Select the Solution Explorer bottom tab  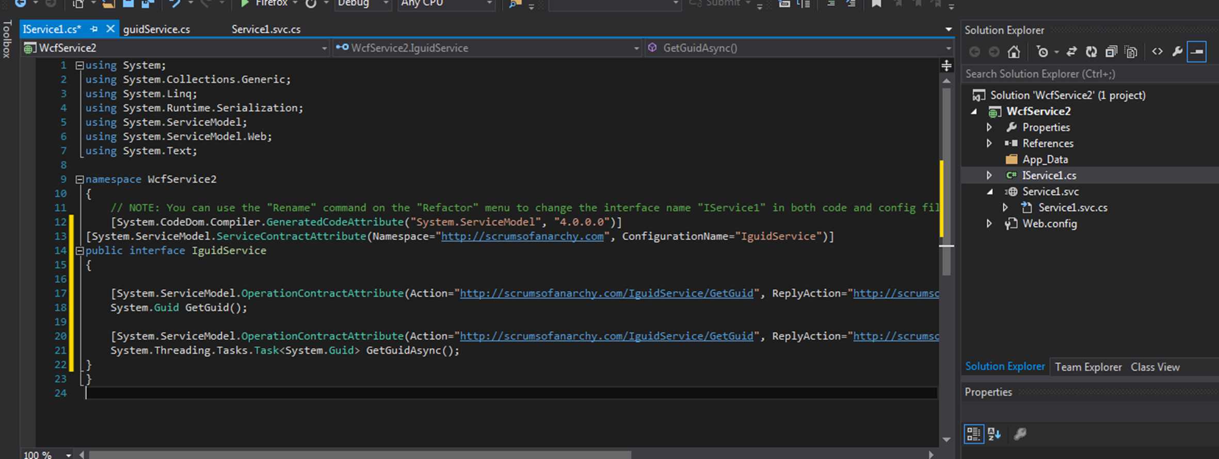pyautogui.click(x=1005, y=367)
